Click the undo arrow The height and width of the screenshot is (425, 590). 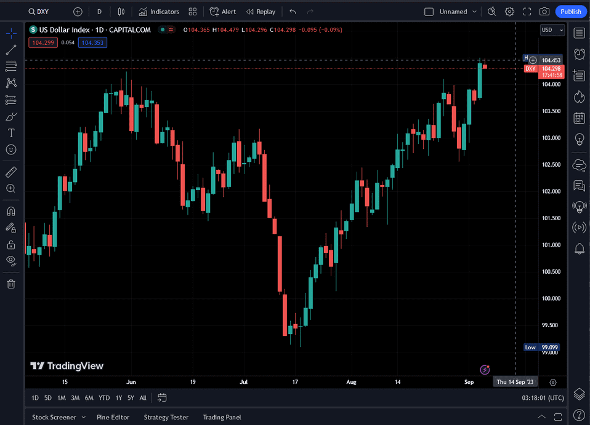(x=293, y=12)
